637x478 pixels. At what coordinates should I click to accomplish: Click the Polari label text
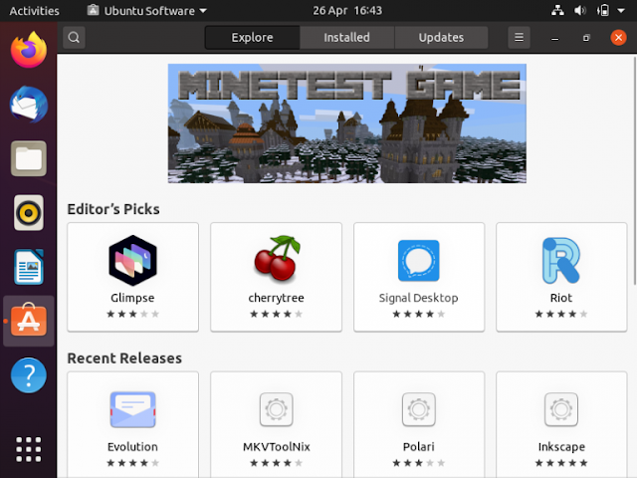418,447
